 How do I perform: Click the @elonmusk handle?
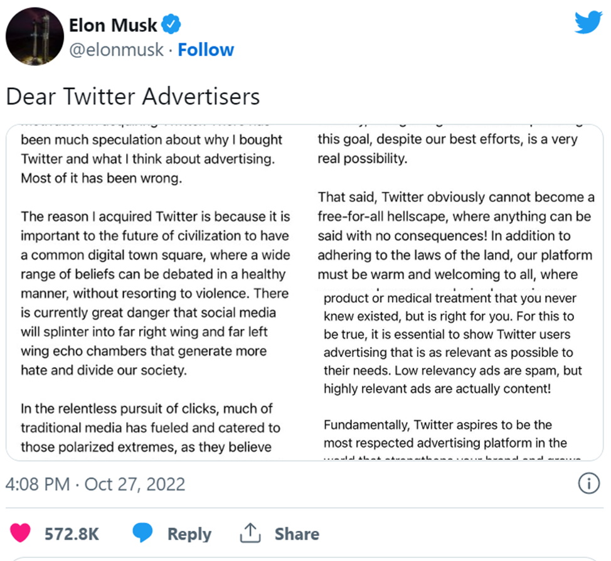click(116, 50)
